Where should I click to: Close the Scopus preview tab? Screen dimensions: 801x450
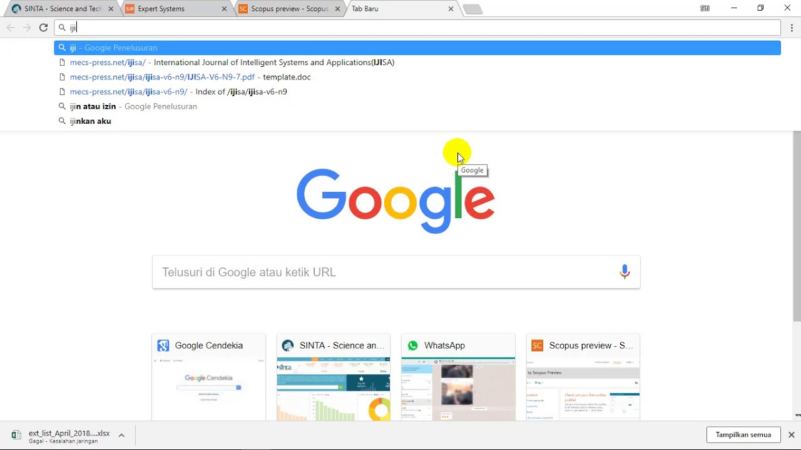(337, 9)
